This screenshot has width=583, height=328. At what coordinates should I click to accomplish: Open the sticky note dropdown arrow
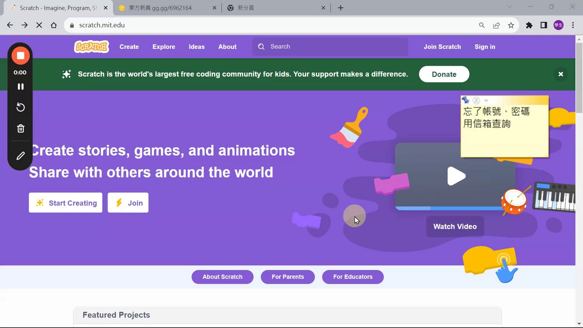486,101
